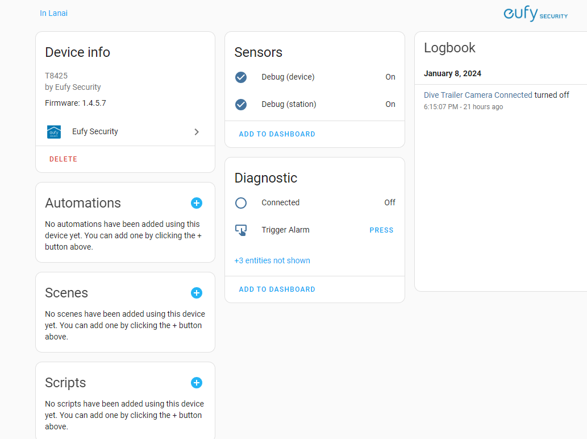Add Sensors card to dashboard

coord(277,134)
